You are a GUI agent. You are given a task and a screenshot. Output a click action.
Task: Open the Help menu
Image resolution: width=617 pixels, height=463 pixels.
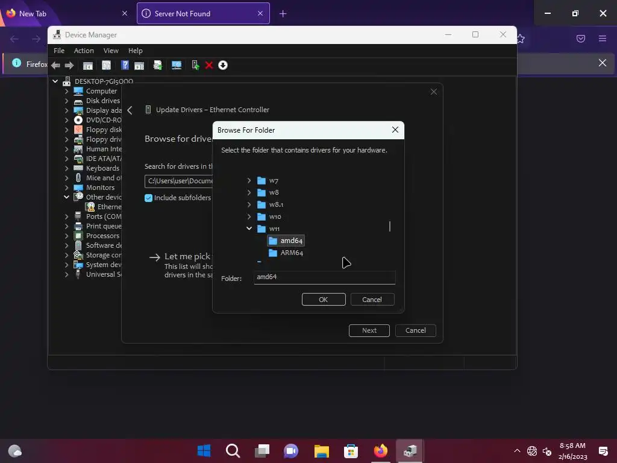coord(136,51)
